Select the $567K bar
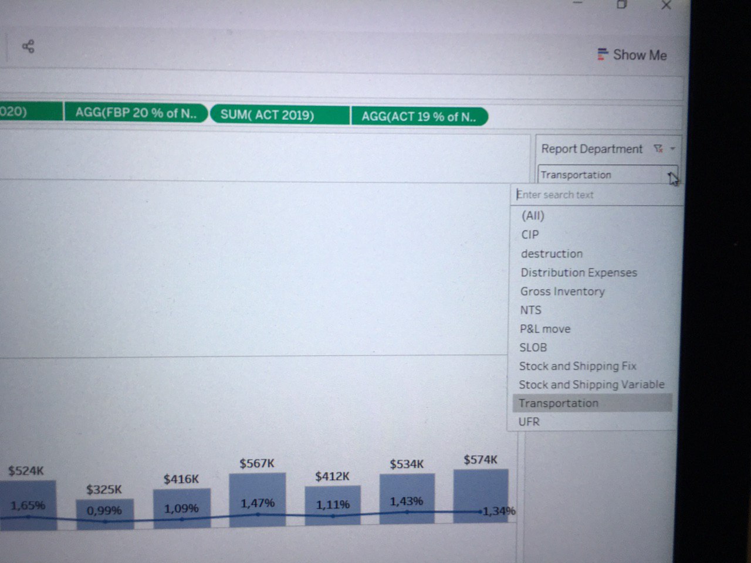The width and height of the screenshot is (751, 563). (258, 500)
